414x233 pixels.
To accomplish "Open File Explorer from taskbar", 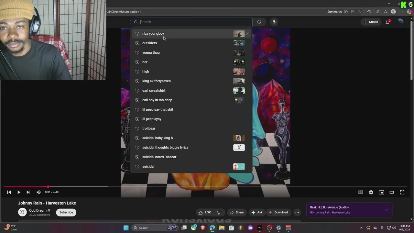I will tap(222, 228).
